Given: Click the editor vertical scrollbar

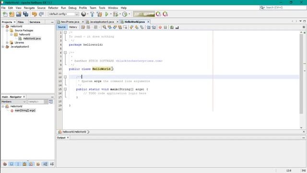Looking at the screenshot, I should pyautogui.click(x=301, y=74).
